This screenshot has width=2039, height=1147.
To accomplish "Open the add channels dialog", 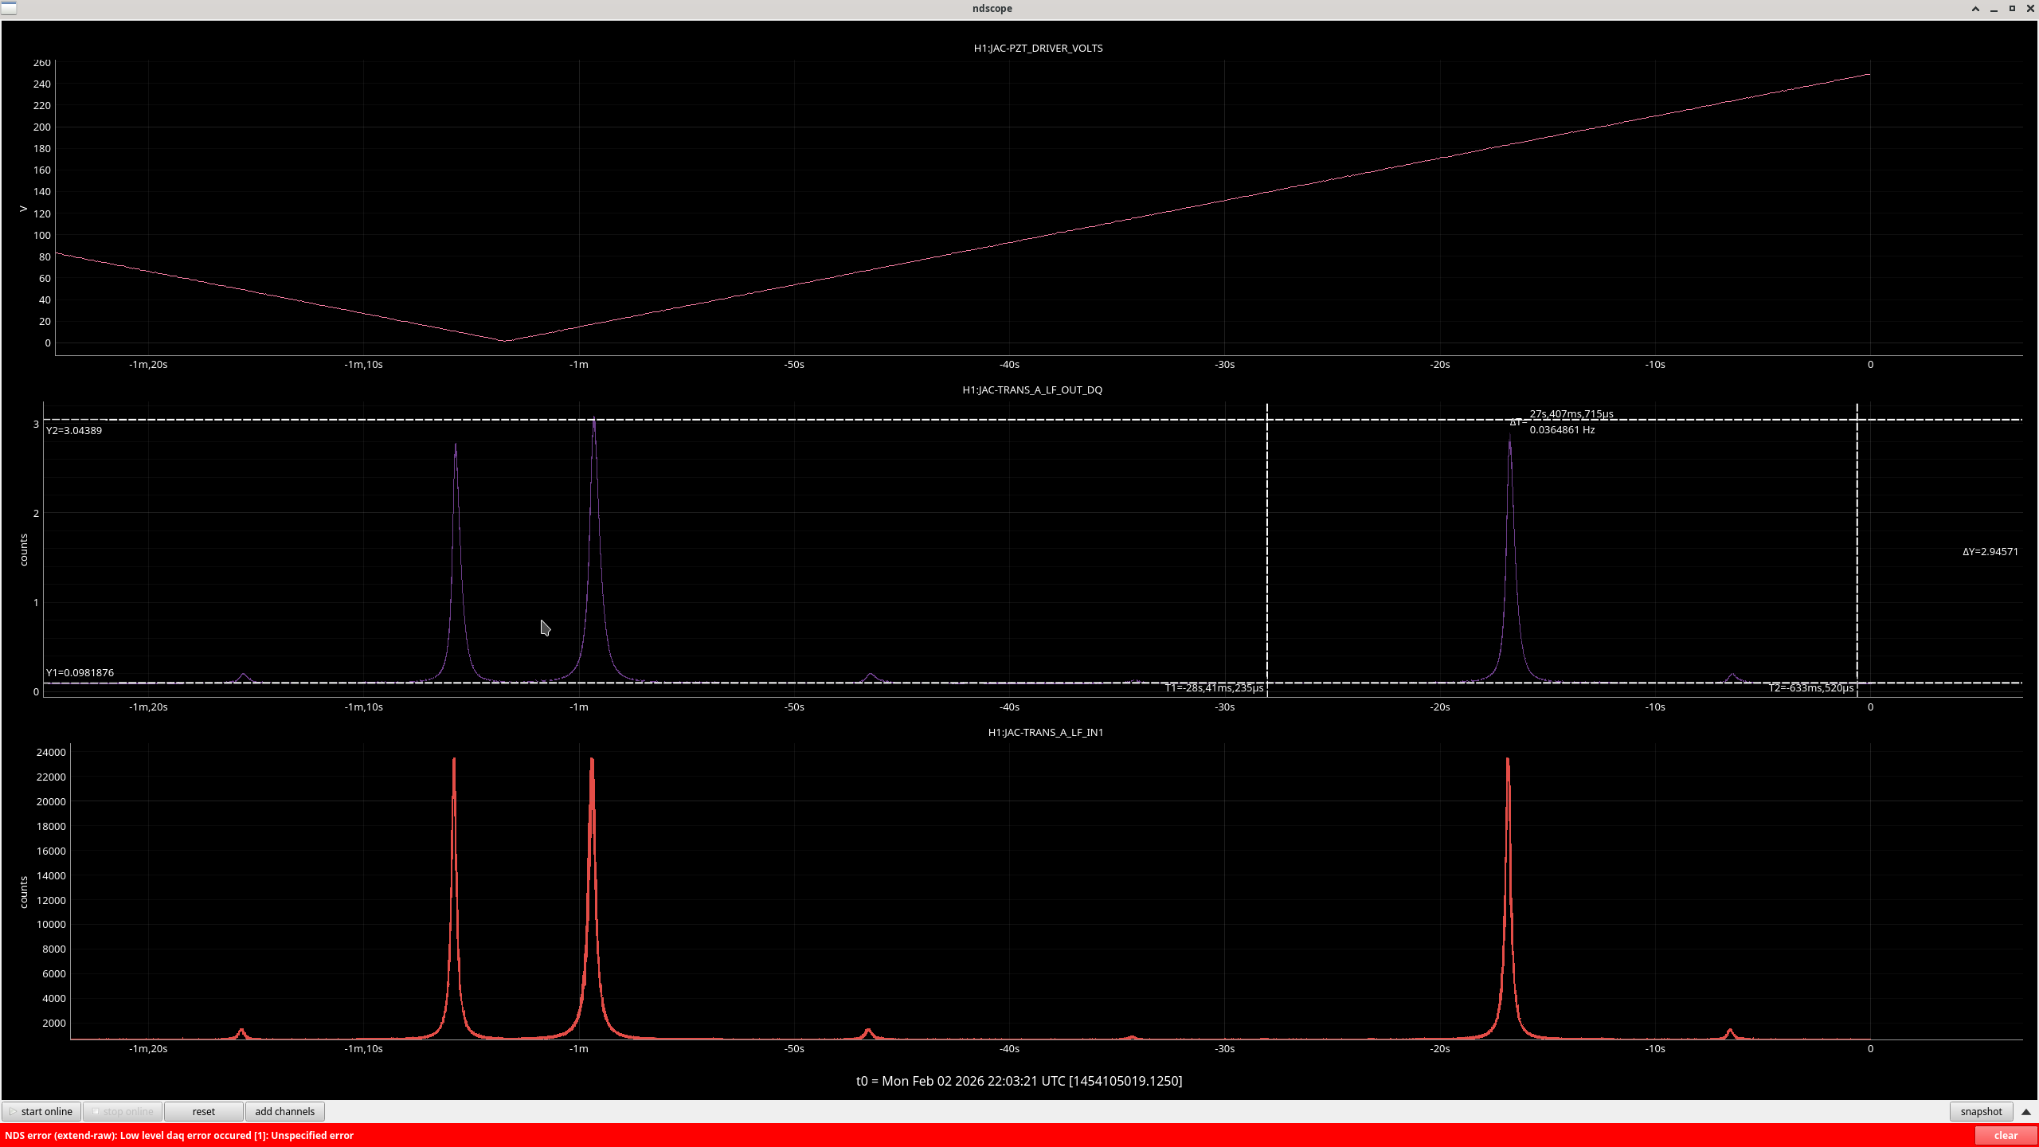I will point(284,1111).
